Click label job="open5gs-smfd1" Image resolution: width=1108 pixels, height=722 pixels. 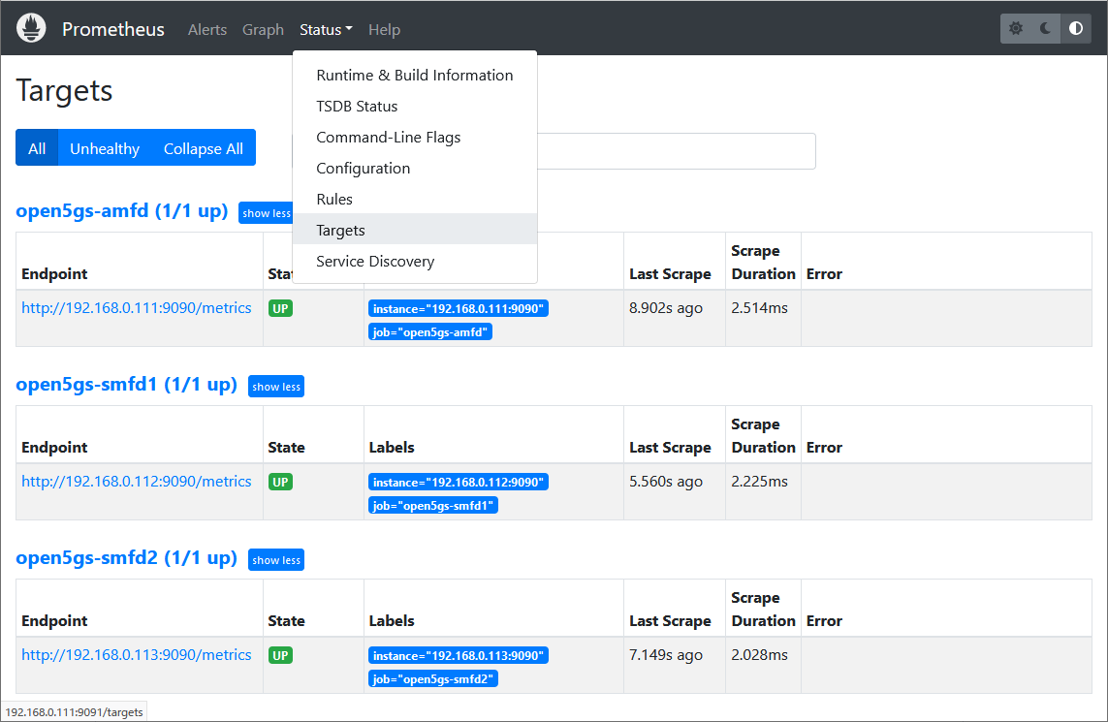(433, 506)
